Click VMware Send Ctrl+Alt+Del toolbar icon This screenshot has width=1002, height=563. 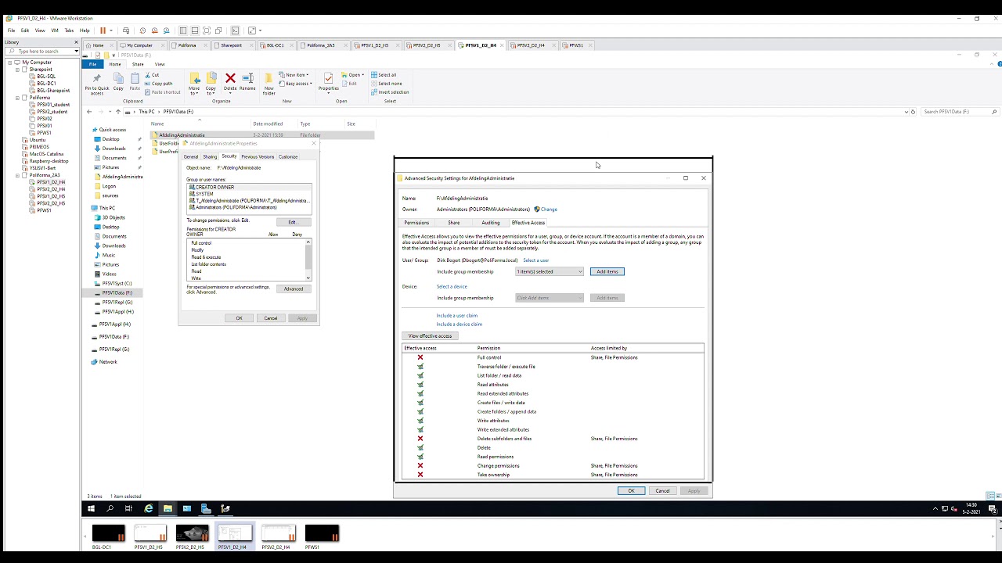126,30
